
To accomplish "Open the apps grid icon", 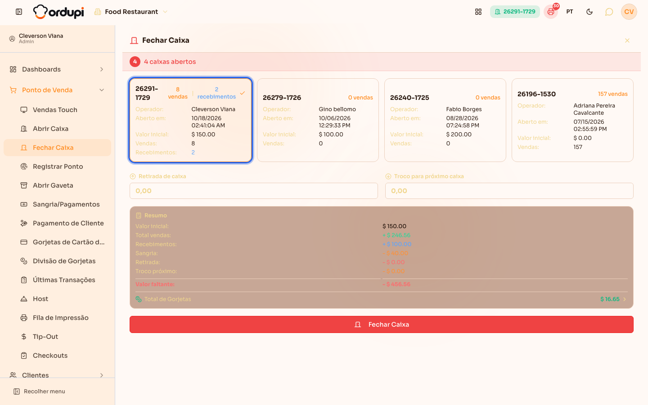I will coord(478,12).
